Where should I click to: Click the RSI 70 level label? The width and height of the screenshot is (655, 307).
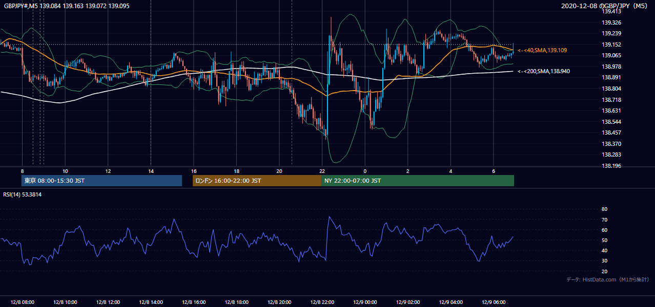pyautogui.click(x=604, y=220)
